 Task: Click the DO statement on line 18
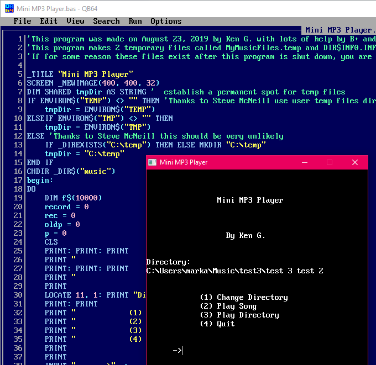[31, 189]
